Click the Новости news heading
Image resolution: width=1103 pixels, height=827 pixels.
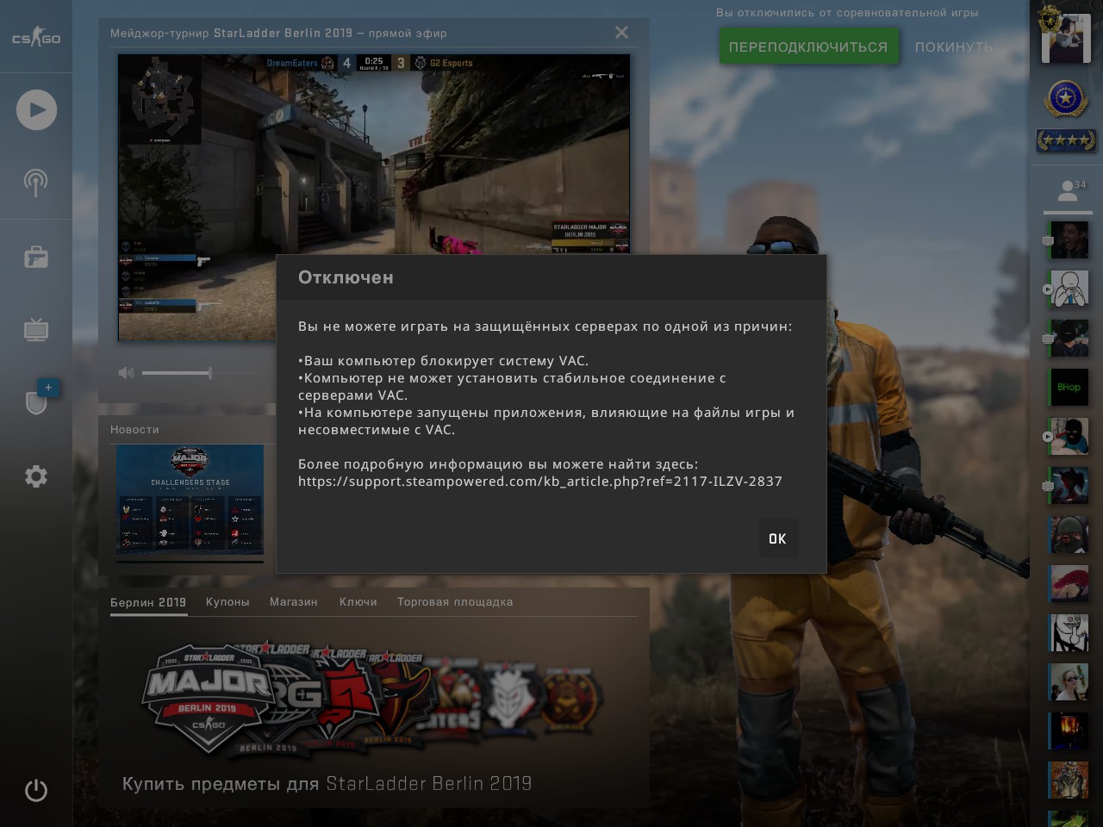coord(134,429)
